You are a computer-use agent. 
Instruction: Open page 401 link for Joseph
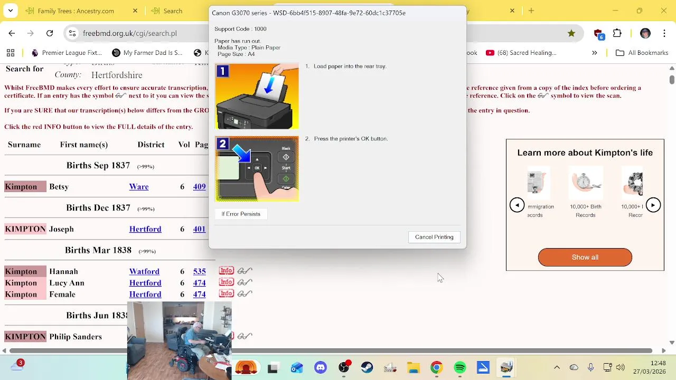[199, 229]
